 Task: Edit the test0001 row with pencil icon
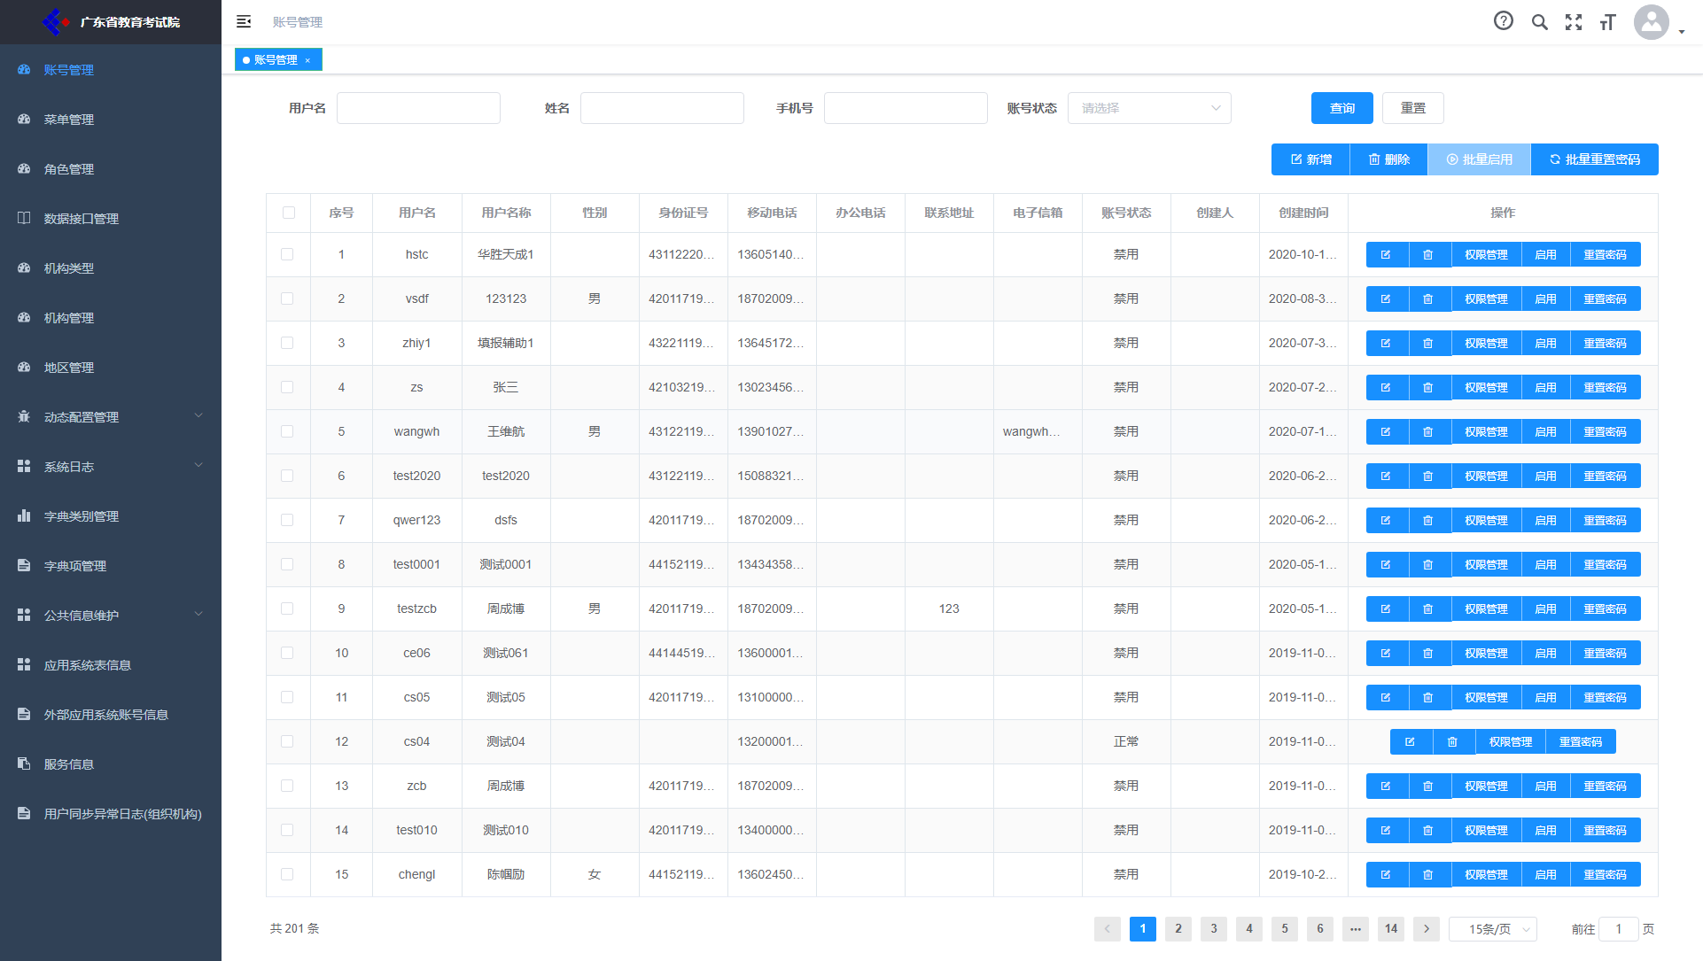pos(1386,564)
